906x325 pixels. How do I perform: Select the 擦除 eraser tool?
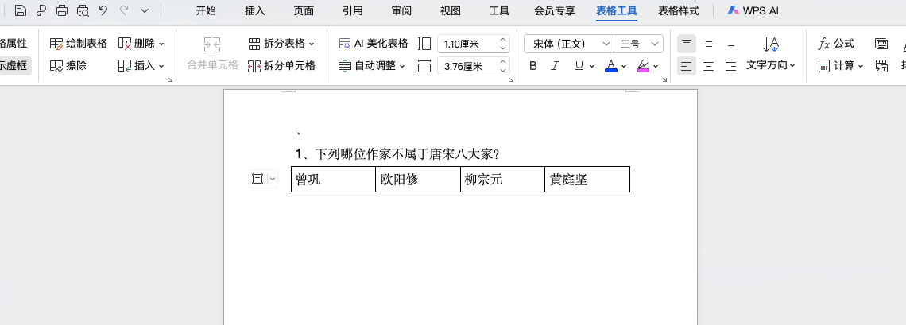[x=69, y=65]
